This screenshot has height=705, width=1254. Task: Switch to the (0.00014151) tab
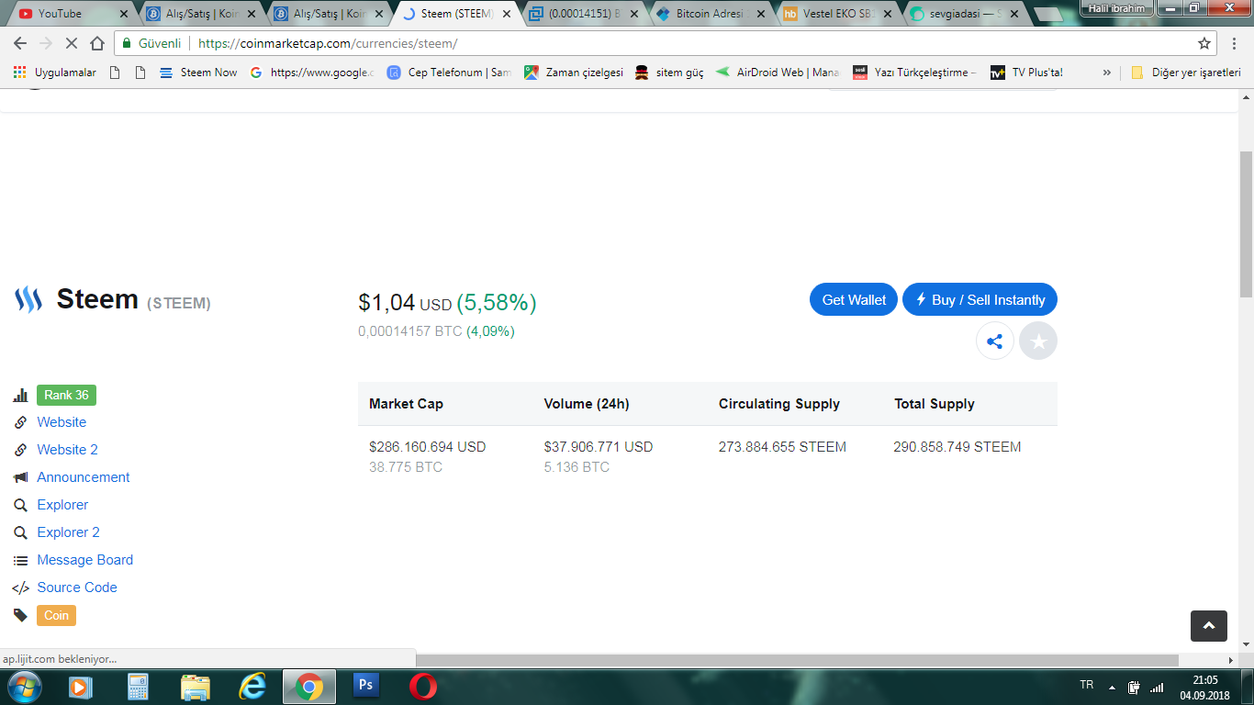coord(585,14)
